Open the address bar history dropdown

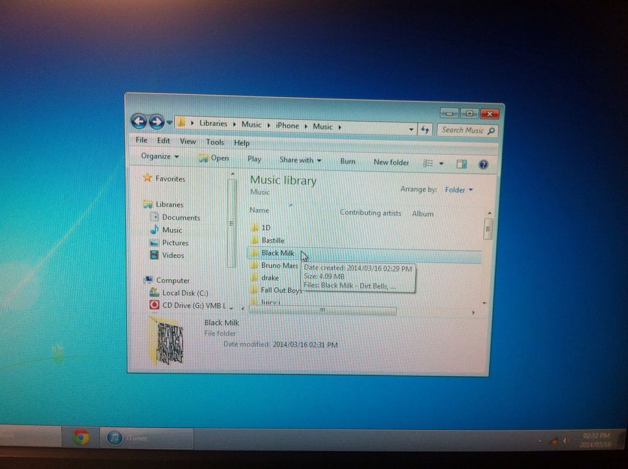[x=411, y=129]
